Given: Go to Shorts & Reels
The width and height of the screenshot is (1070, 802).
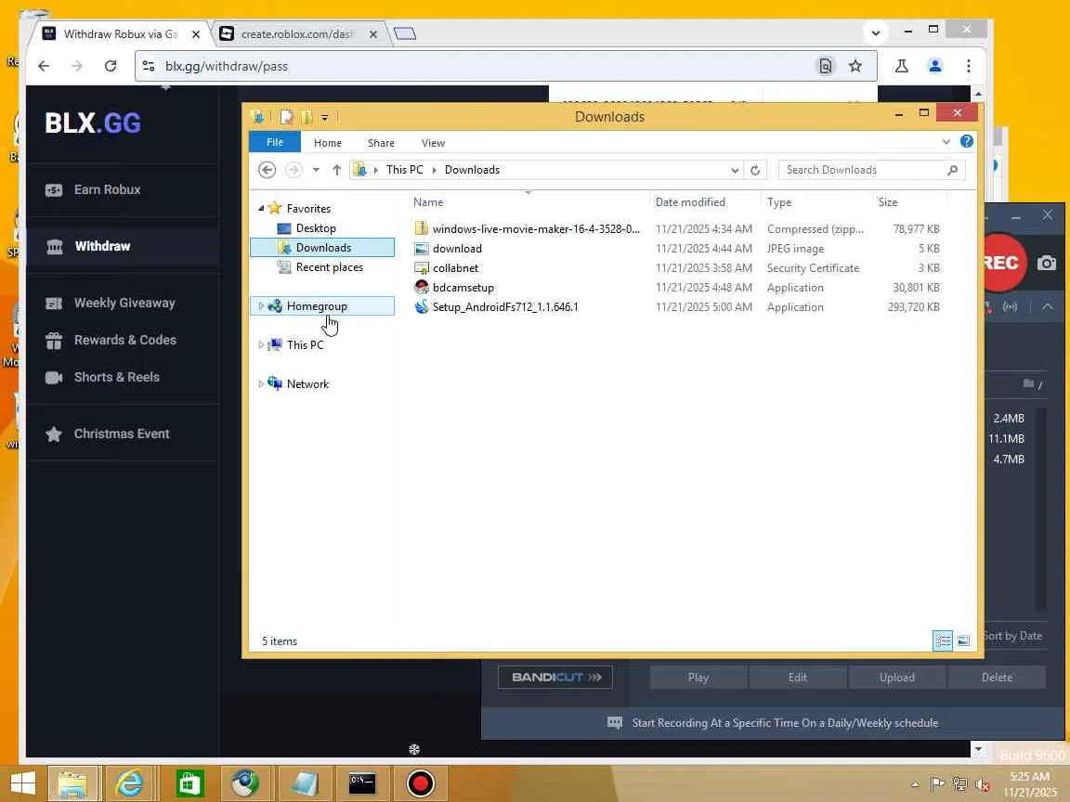Looking at the screenshot, I should (117, 377).
